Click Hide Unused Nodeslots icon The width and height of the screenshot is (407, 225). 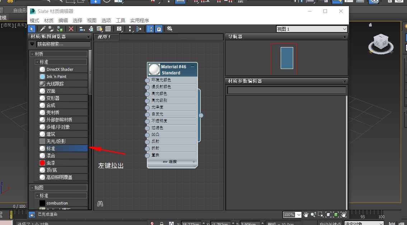[x=91, y=29]
